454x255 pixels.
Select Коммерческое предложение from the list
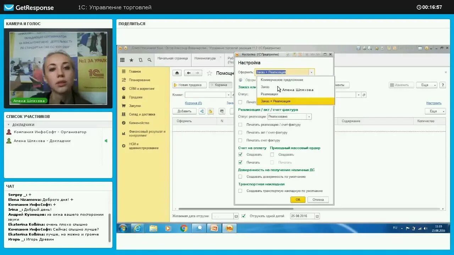(x=282, y=80)
